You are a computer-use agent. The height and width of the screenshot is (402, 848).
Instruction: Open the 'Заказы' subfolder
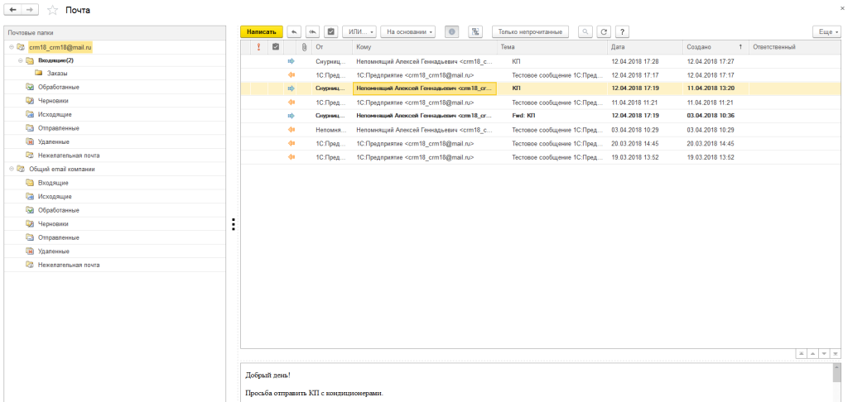[57, 74]
